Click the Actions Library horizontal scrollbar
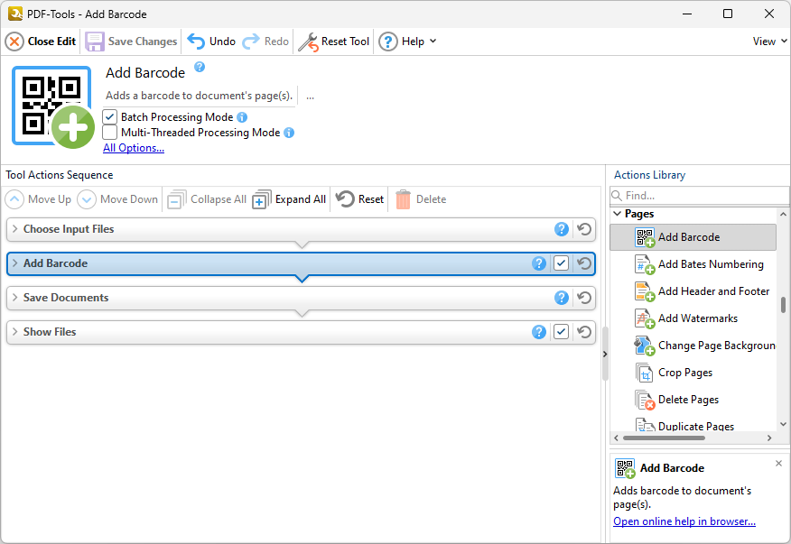The image size is (791, 544). (664, 438)
